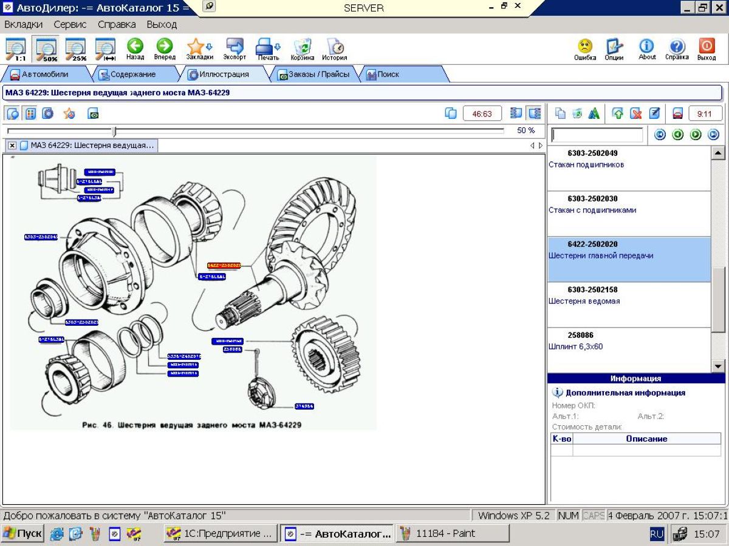Close the МАЗ 64229 document tab
The image size is (729, 546).
pos(12,146)
